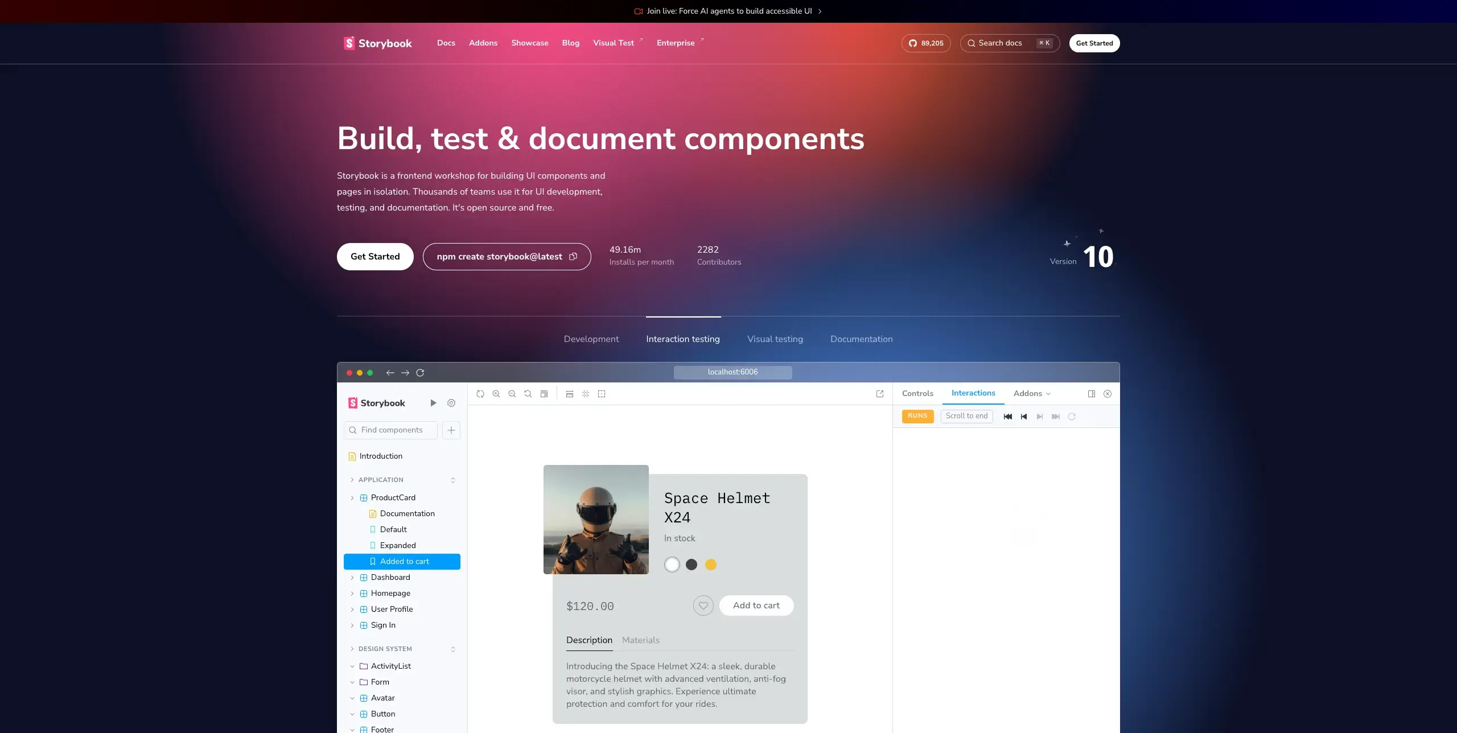1457x733 pixels.
Task: Enable the measure tool in the toolbar
Action: coord(569,394)
